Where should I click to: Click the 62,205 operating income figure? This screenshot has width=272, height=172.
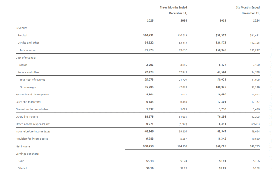(x=255, y=117)
